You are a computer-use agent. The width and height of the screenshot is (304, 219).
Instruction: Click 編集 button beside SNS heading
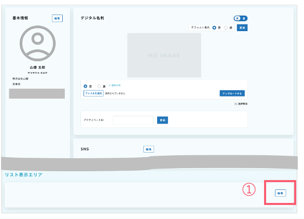point(148,149)
